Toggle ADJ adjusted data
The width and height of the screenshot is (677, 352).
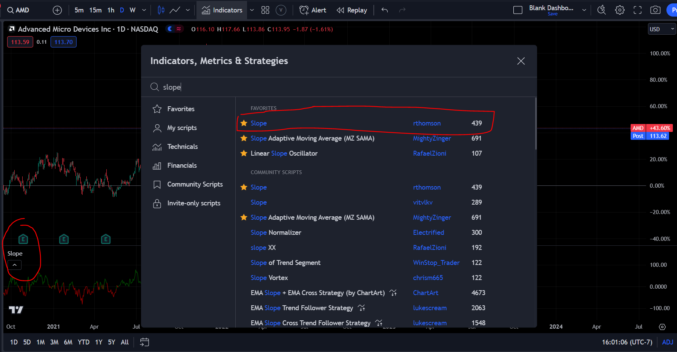668,342
